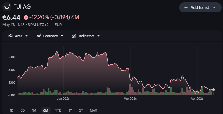
Task: Click the EUR currency label
Action: click(x=58, y=25)
